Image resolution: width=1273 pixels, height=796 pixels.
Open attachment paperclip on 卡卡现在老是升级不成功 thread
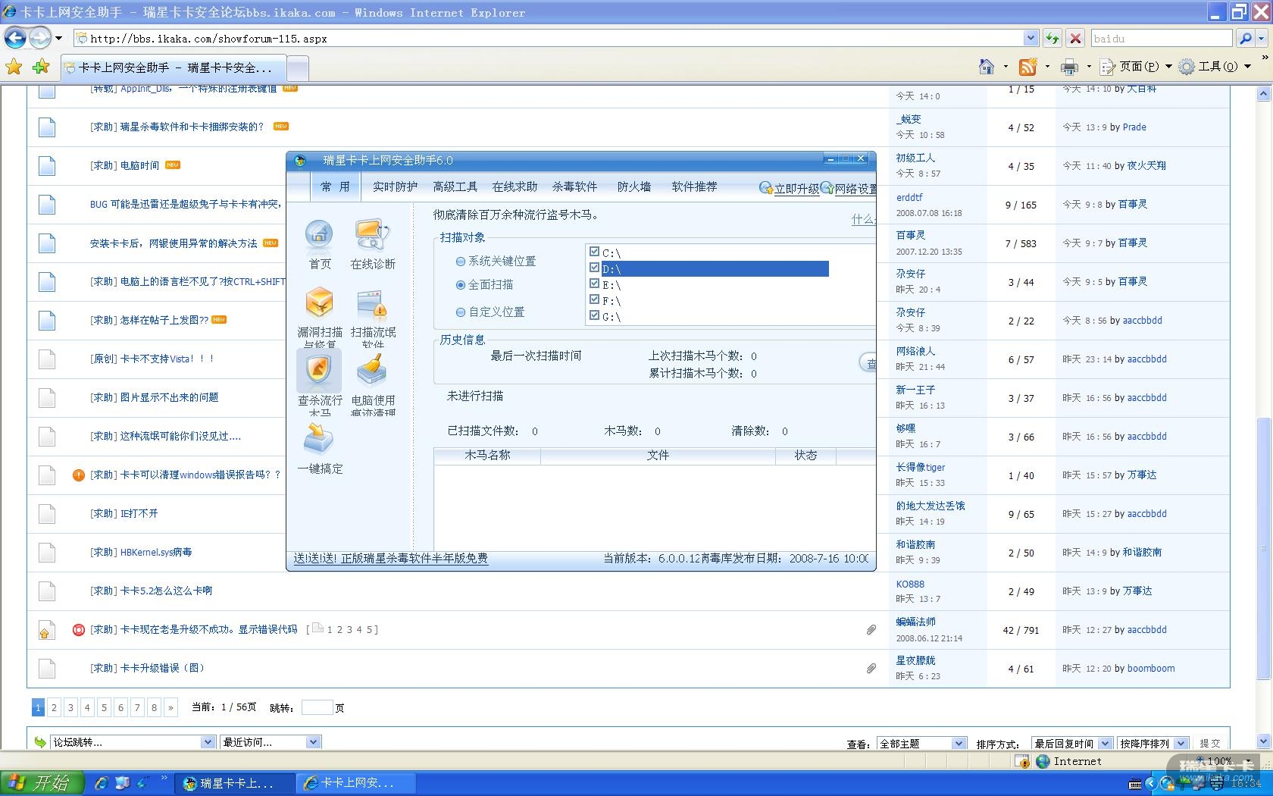[x=871, y=630]
